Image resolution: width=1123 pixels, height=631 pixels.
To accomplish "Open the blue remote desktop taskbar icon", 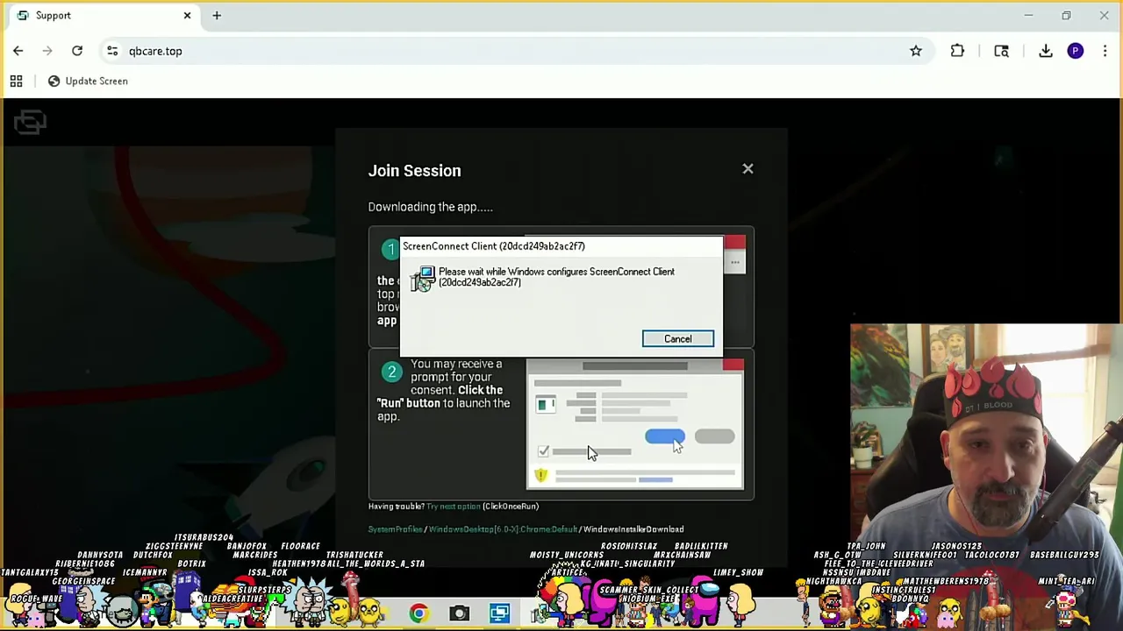I will [499, 613].
